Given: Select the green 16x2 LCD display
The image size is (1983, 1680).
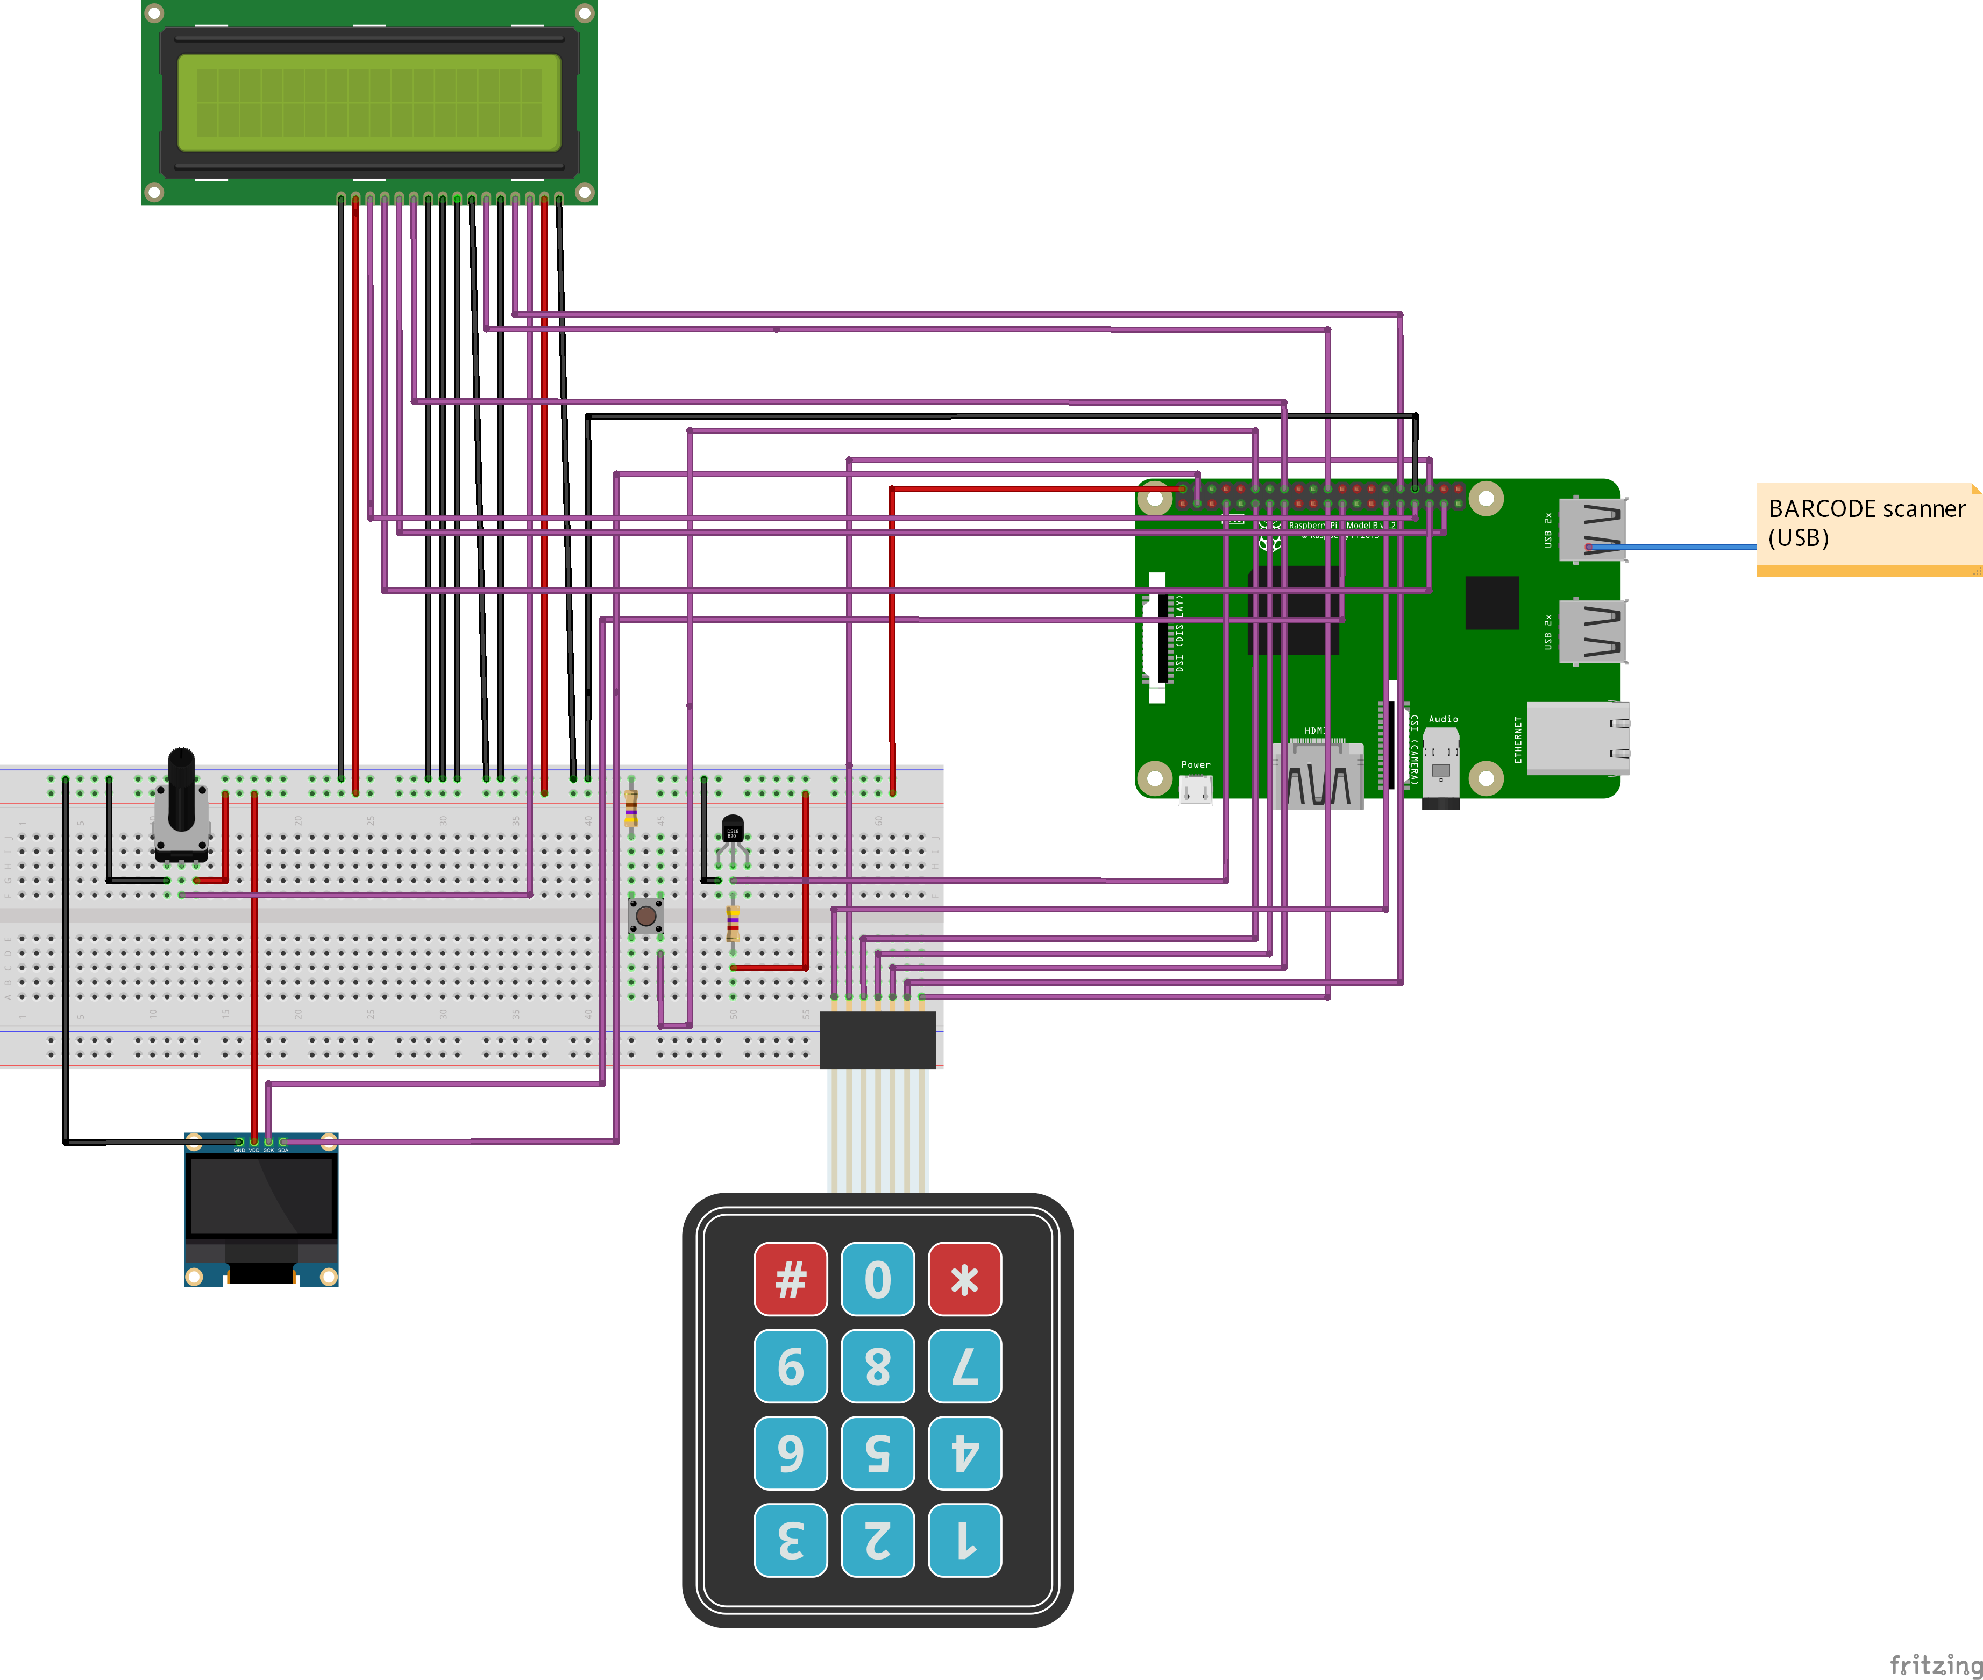Looking at the screenshot, I should click(369, 103).
